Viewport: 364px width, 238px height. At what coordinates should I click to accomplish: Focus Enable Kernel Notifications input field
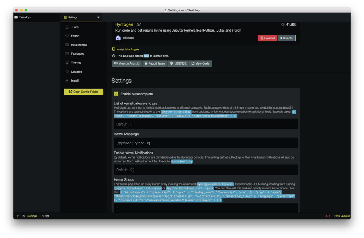pyautogui.click(x=206, y=170)
